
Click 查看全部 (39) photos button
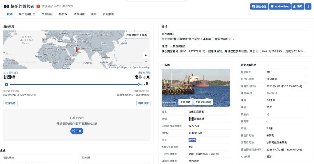coord(203,102)
